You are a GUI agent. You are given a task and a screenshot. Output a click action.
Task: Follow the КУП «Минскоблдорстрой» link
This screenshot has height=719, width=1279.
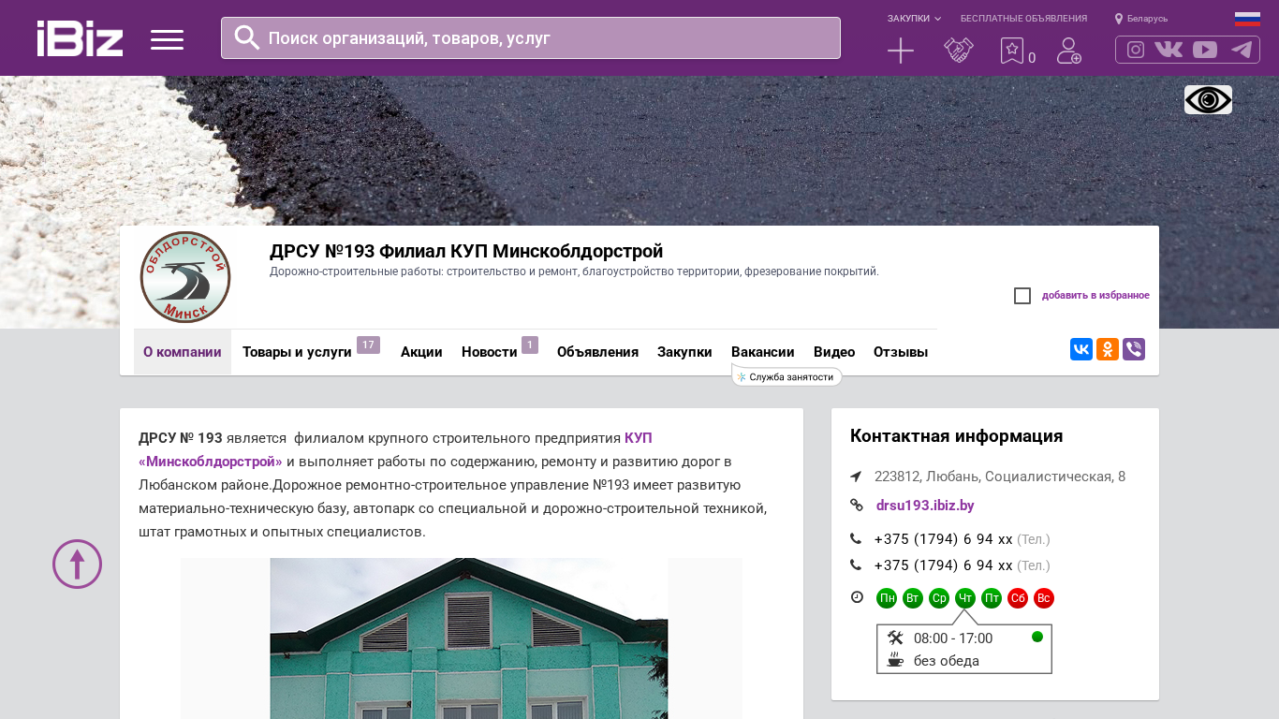tap(395, 449)
